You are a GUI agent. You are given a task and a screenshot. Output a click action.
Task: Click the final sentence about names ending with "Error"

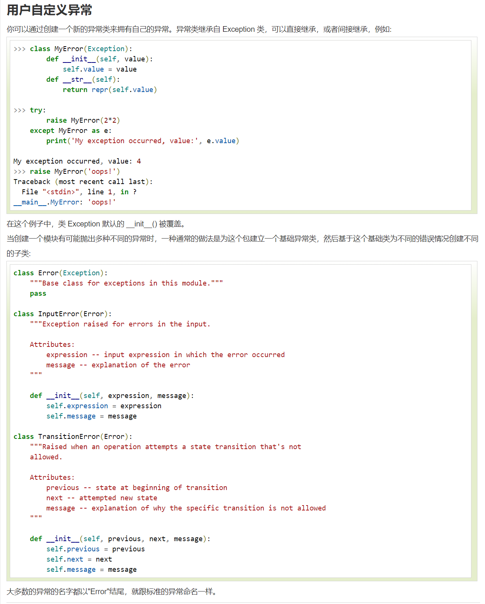click(x=113, y=592)
